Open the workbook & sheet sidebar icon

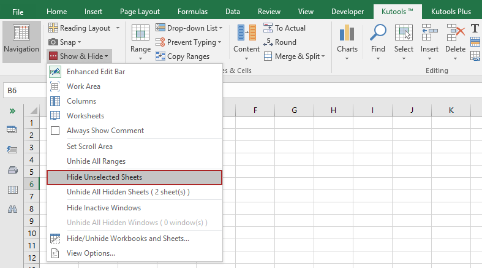tap(12, 129)
